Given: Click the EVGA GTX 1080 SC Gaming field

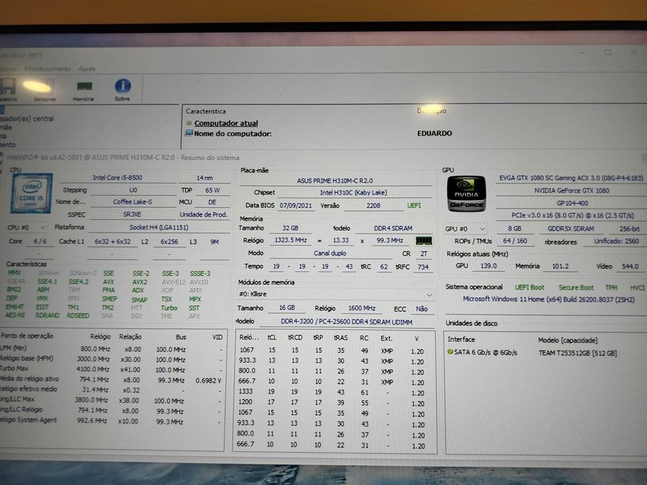Looking at the screenshot, I should 571,178.
